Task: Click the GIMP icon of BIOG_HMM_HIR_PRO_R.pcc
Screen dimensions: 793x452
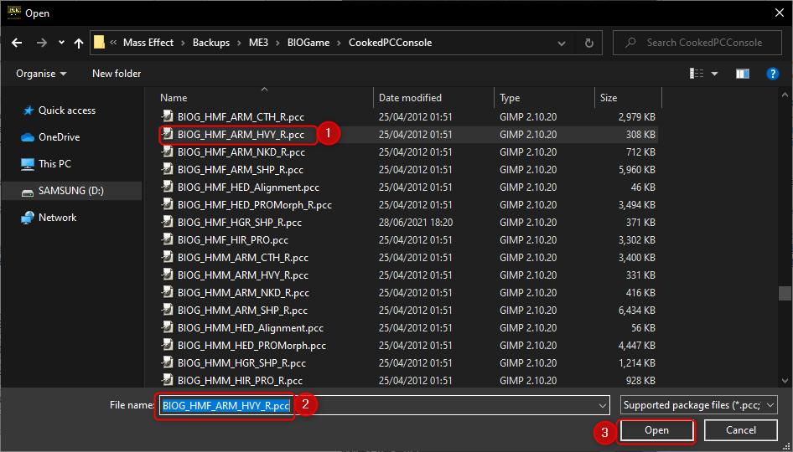Action: [x=168, y=380]
